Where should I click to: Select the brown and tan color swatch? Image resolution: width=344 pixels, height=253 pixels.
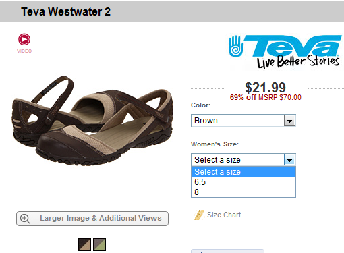84,244
